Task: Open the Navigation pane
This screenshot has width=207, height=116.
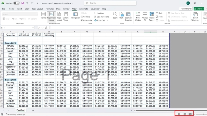Action: pos(76,15)
